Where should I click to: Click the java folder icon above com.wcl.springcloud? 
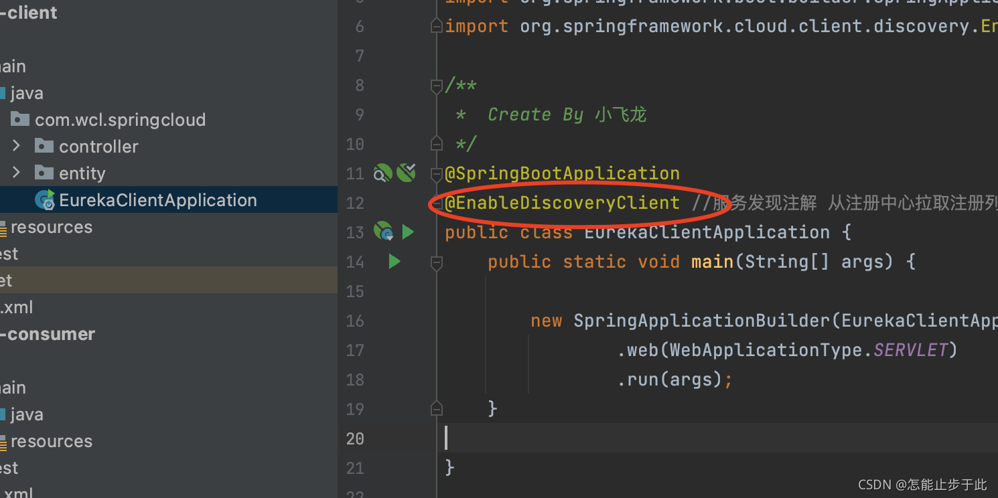pyautogui.click(x=3, y=93)
